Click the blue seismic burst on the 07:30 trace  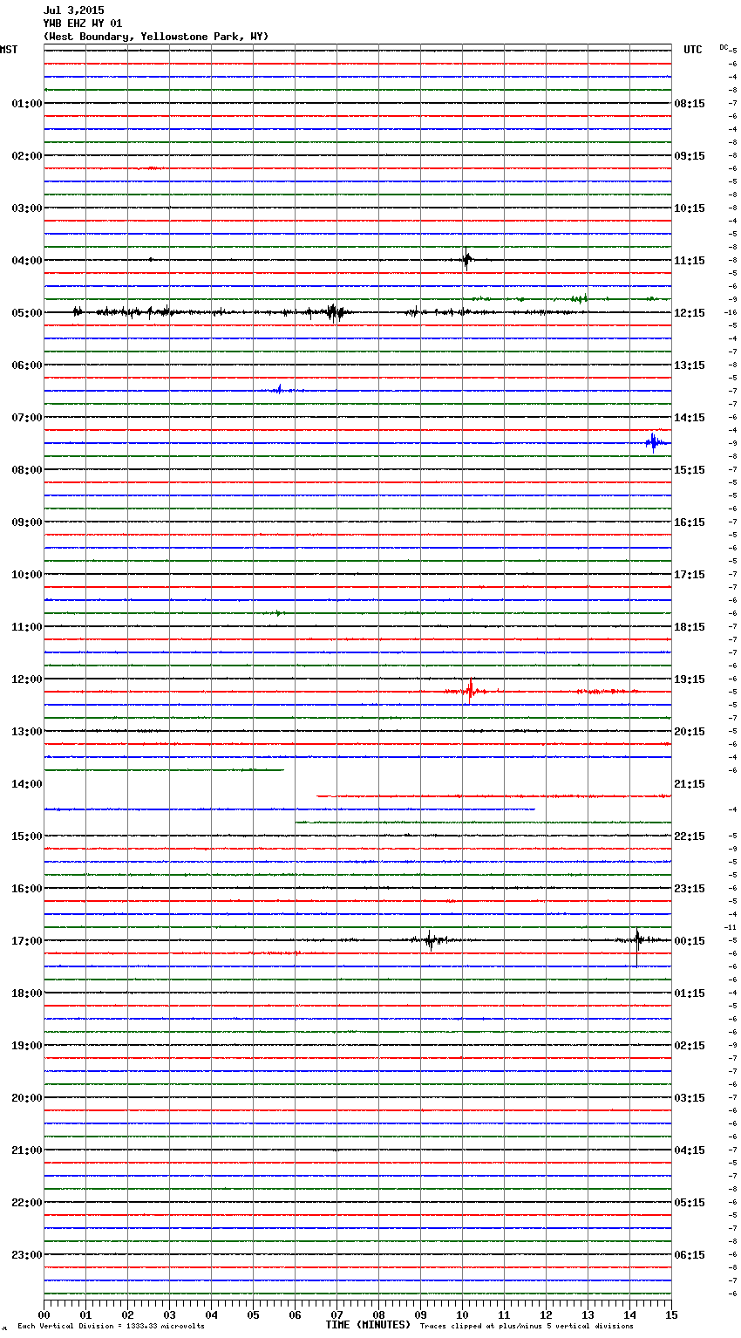[x=654, y=442]
